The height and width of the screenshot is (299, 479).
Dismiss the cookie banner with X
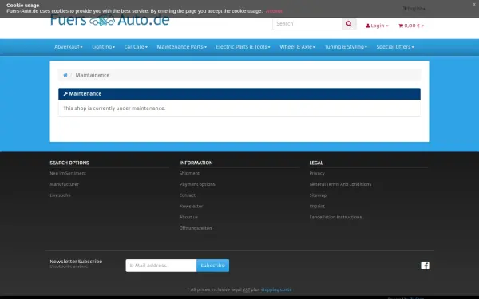[x=474, y=5]
